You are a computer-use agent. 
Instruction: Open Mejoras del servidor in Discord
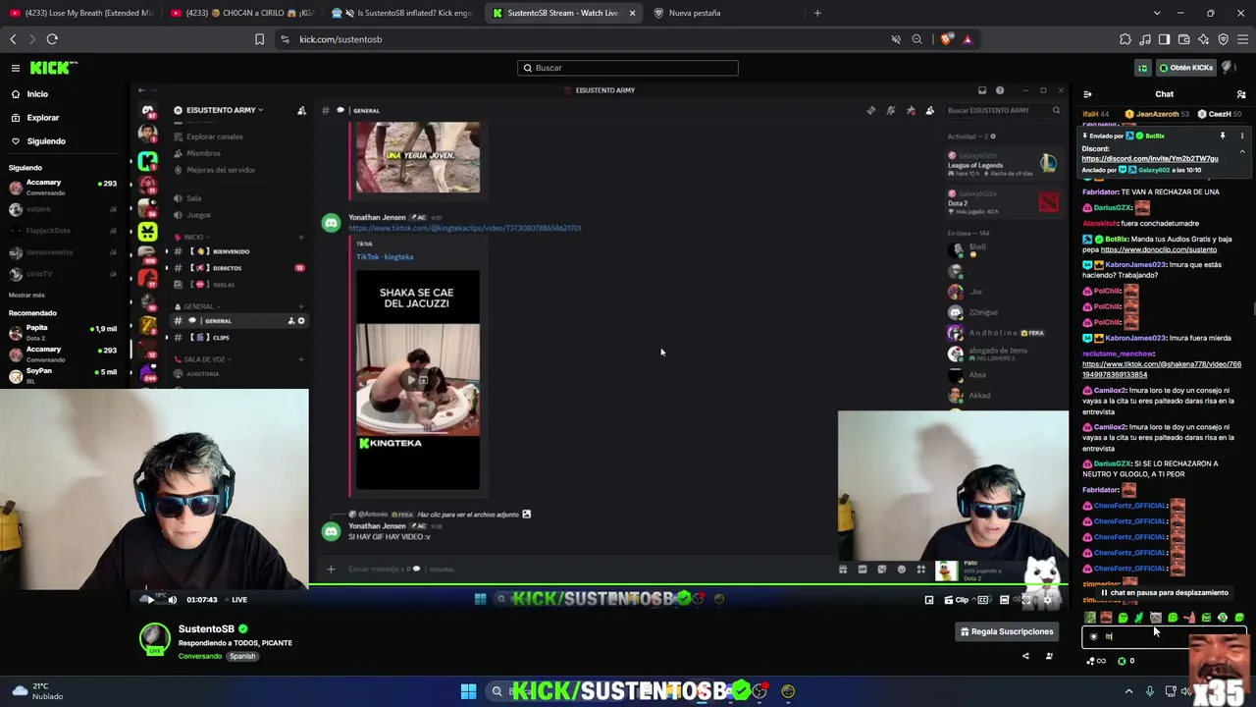[x=221, y=170]
